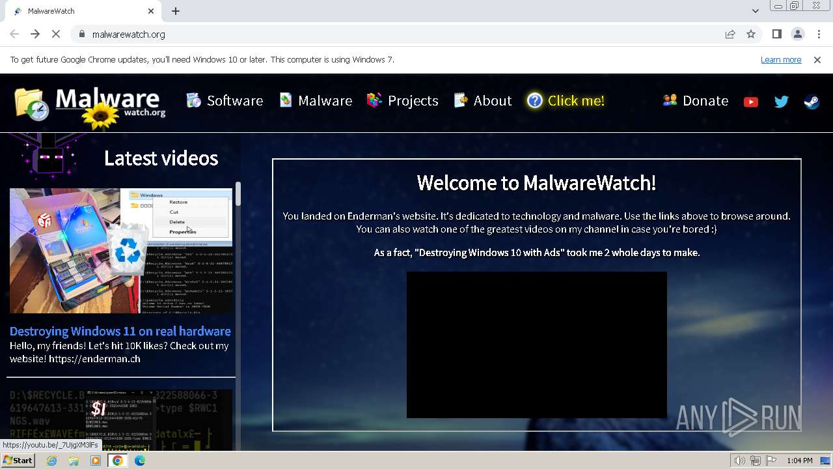Stop loading the page
This screenshot has height=469, width=833.
56,34
